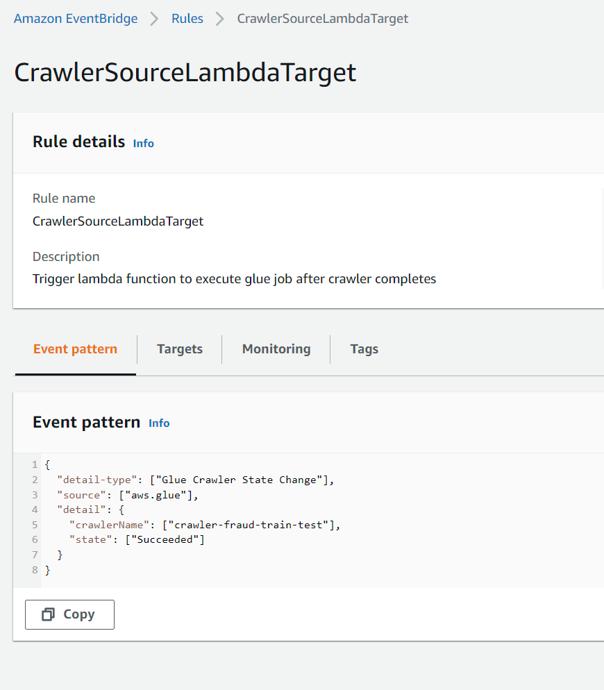Click the chevron after the Rules breadcrumb
Screen dimensions: 604x690
click(220, 19)
